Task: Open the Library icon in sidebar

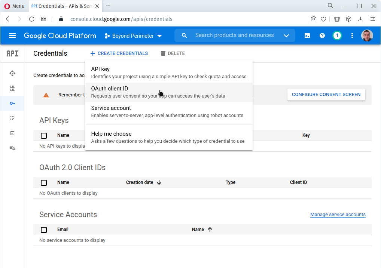Action: tap(12, 88)
